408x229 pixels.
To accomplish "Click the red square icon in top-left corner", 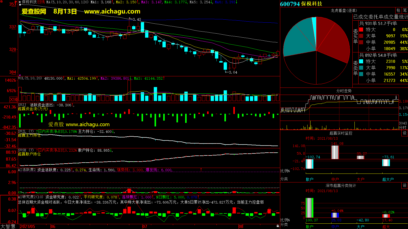I will [x=2, y=2].
